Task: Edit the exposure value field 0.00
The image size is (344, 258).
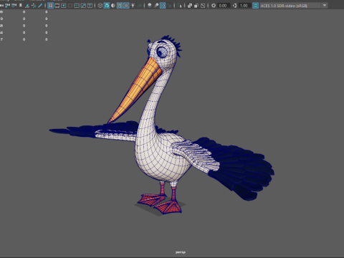Action: pos(224,6)
